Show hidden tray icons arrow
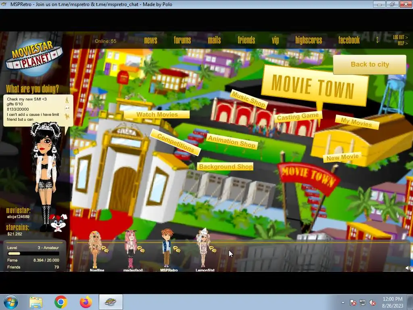This screenshot has width=413, height=310. point(343,302)
